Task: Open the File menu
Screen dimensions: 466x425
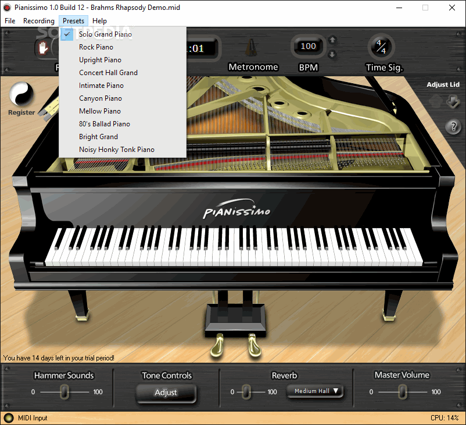Action: [10, 21]
